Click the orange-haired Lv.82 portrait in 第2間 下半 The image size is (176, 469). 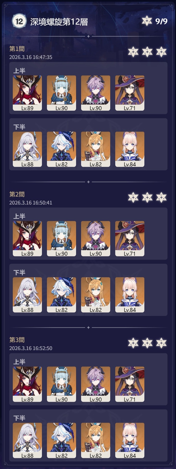(96, 295)
